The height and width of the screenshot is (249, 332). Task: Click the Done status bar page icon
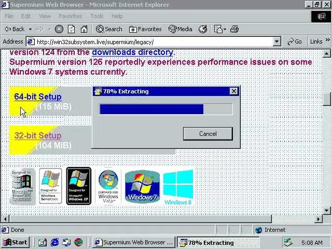tap(5, 230)
